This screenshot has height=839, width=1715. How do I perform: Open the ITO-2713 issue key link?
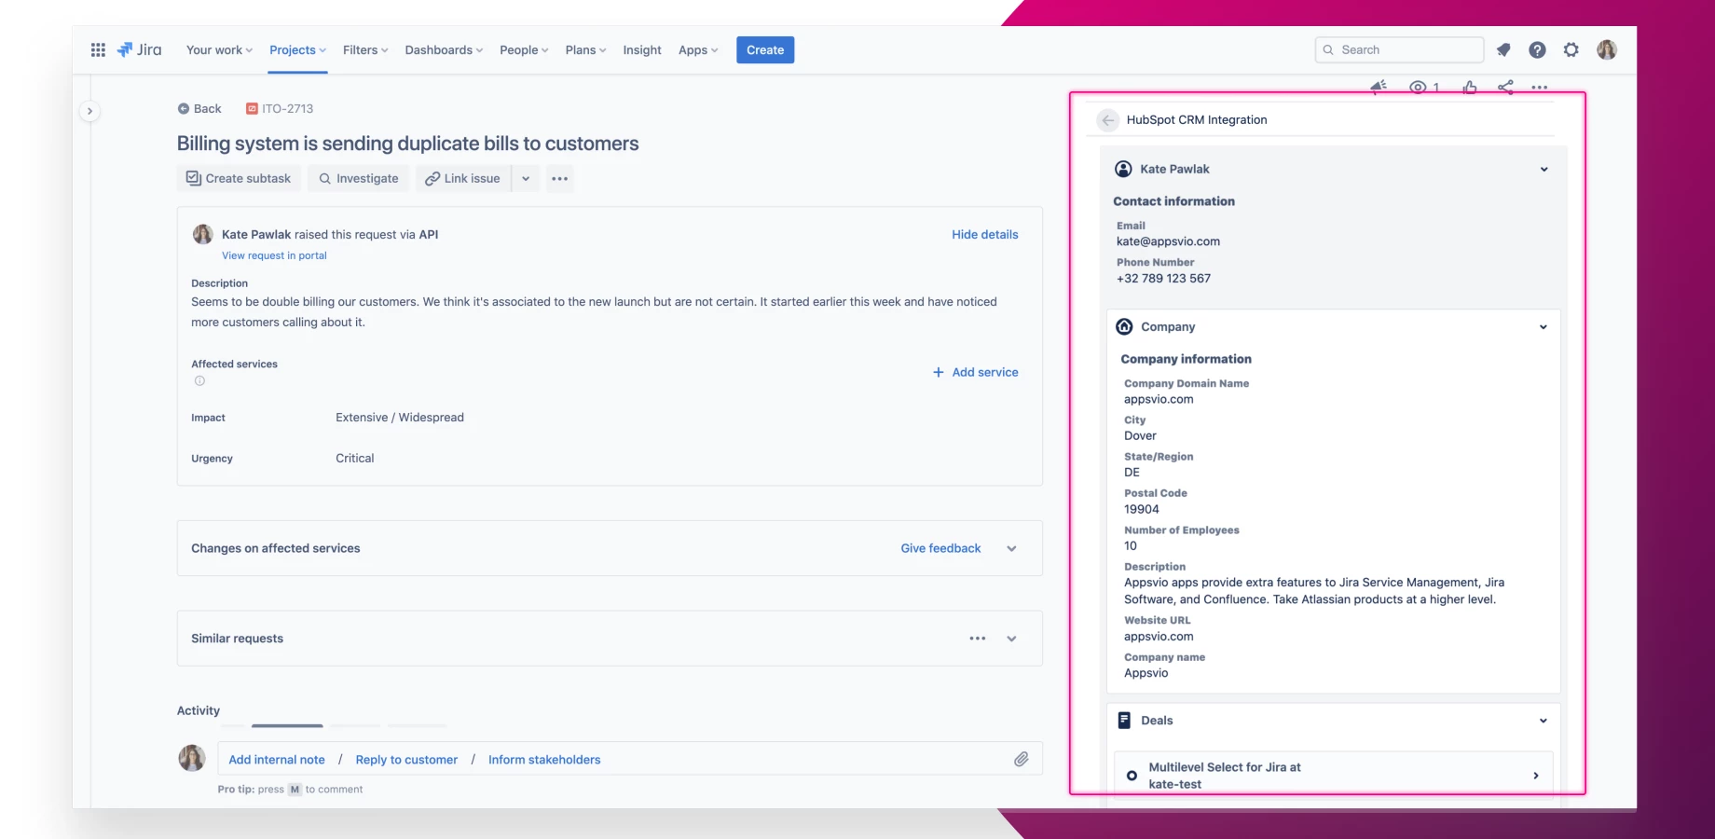[287, 109]
